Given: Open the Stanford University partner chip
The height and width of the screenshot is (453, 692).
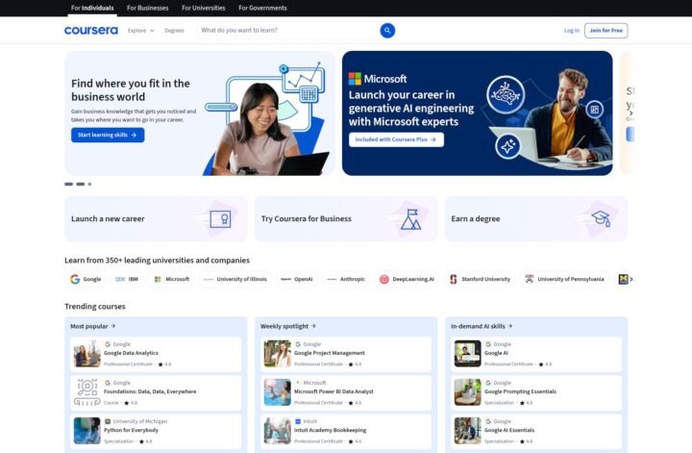Looking at the screenshot, I should tap(480, 279).
